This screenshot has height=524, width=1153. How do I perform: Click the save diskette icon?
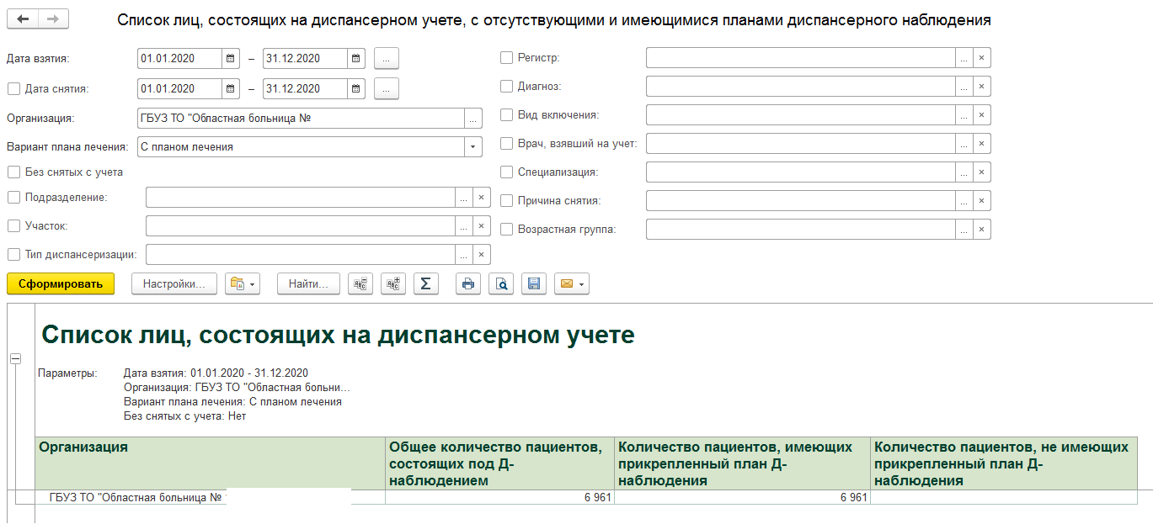tap(533, 284)
